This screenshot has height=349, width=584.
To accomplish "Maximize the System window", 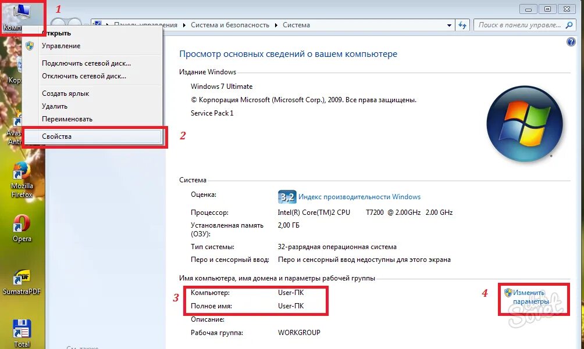I will coord(547,9).
